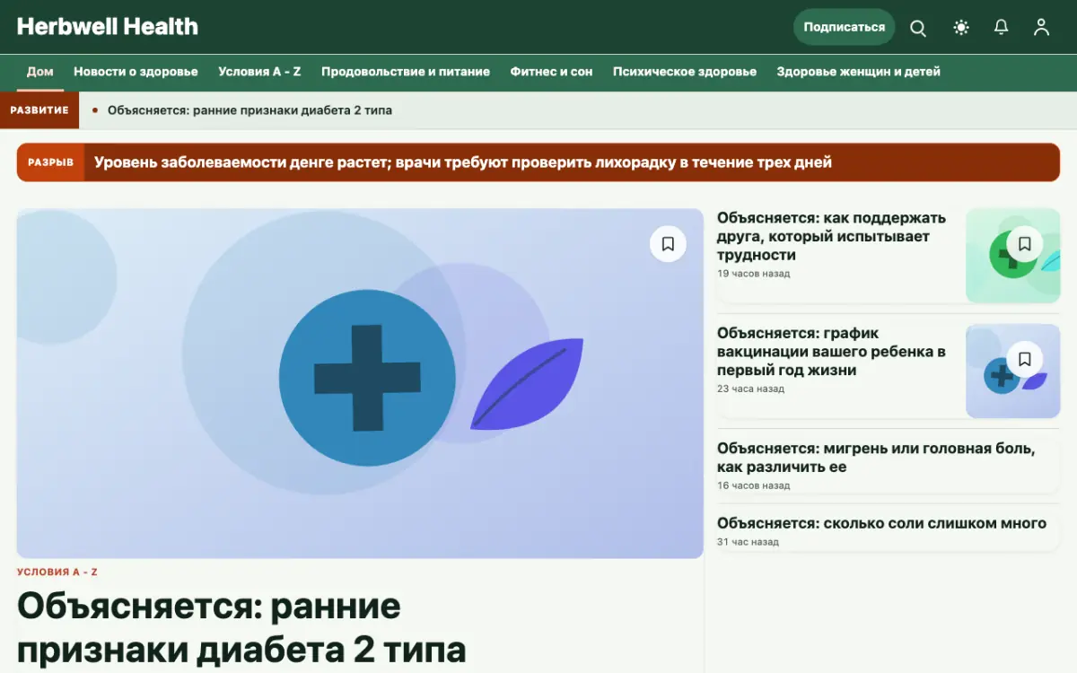Open Продовольствие и питание menu item
Screen dimensions: 1077x673
coord(406,72)
